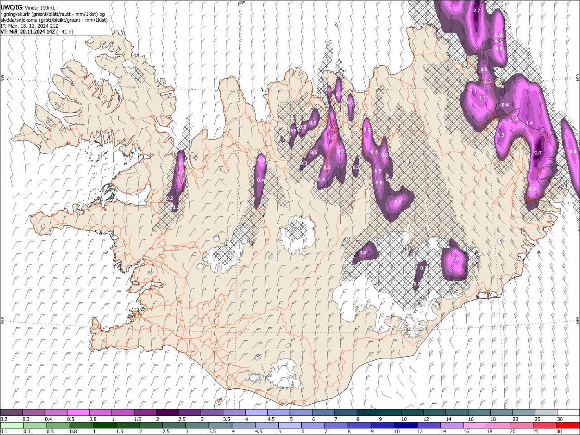Click the 'VT: Mið. 20.11.2024 14Z (+41 h)' line
This screenshot has width=580, height=435.
(x=37, y=32)
